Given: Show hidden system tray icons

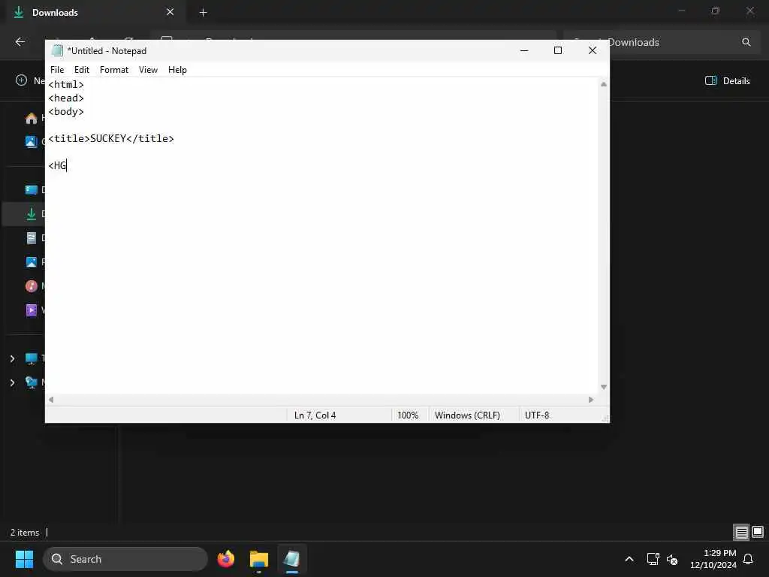Looking at the screenshot, I should pos(629,559).
